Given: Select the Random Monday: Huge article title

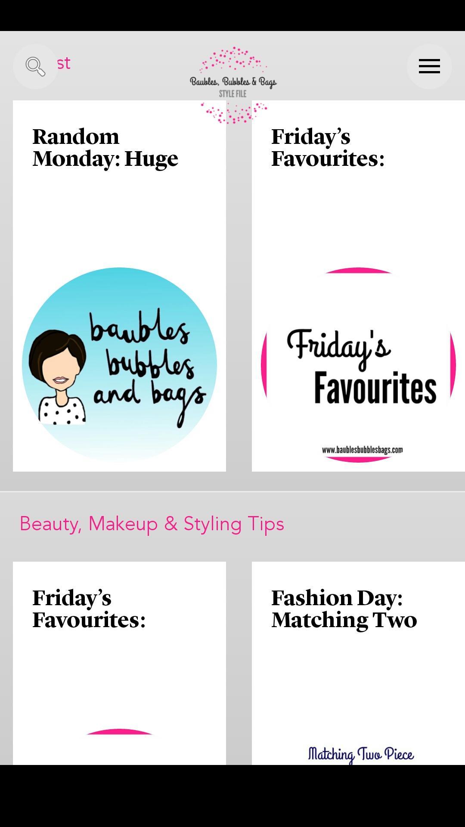Looking at the screenshot, I should (x=105, y=148).
